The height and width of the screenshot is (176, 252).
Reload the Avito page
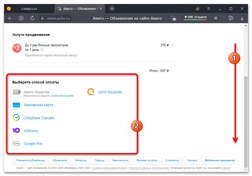(x=32, y=18)
